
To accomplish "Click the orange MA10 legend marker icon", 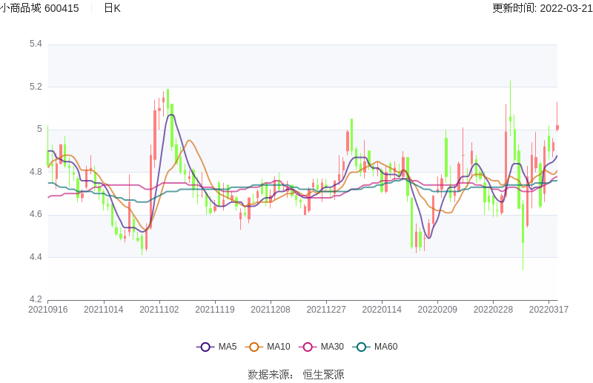I will point(254,347).
